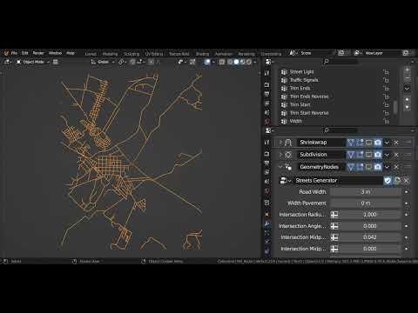Unlink the Streets Generator node group
The width and height of the screenshot is (418, 313).
(x=407, y=181)
